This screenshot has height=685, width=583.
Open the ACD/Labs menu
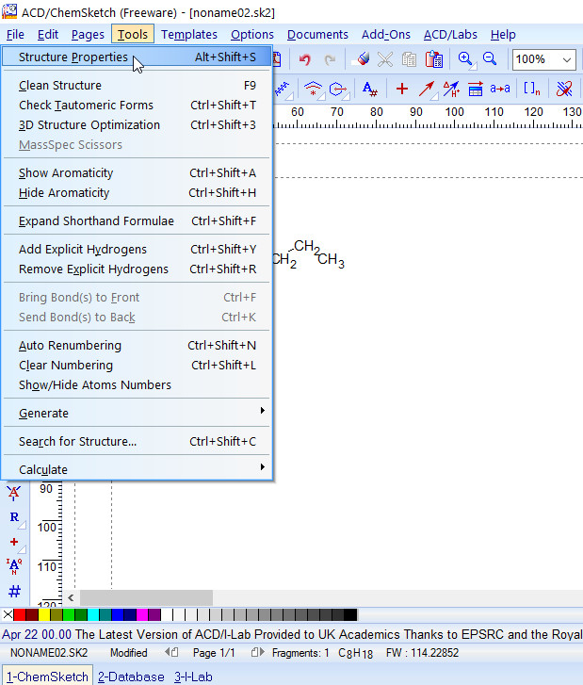(x=450, y=34)
